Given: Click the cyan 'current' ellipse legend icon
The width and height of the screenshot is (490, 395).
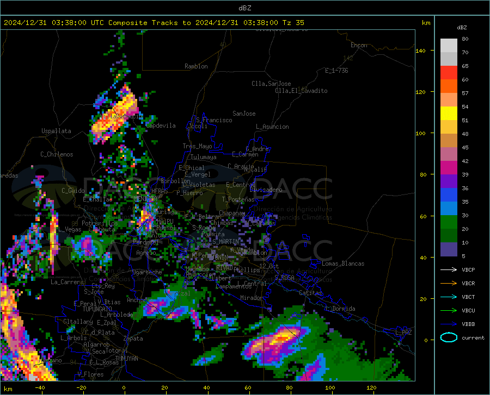Looking at the screenshot, I should click(x=449, y=337).
